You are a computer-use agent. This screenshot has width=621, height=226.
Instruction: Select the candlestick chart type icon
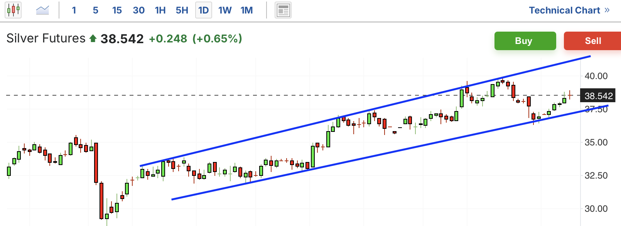point(13,10)
